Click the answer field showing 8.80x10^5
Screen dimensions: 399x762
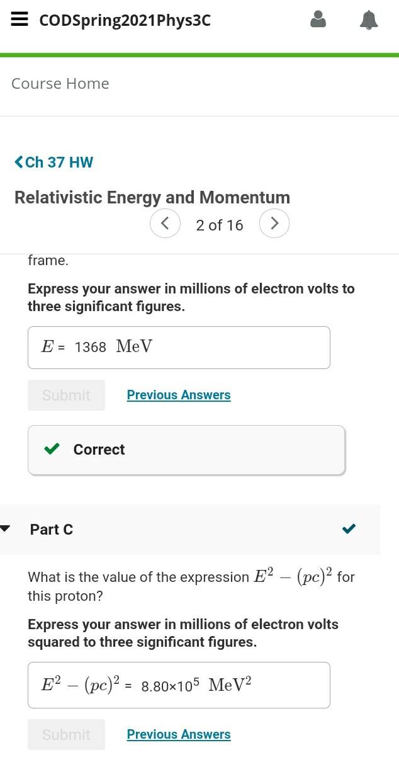click(x=179, y=685)
